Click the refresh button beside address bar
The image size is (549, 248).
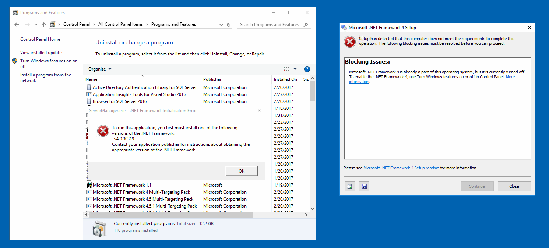[x=229, y=25]
